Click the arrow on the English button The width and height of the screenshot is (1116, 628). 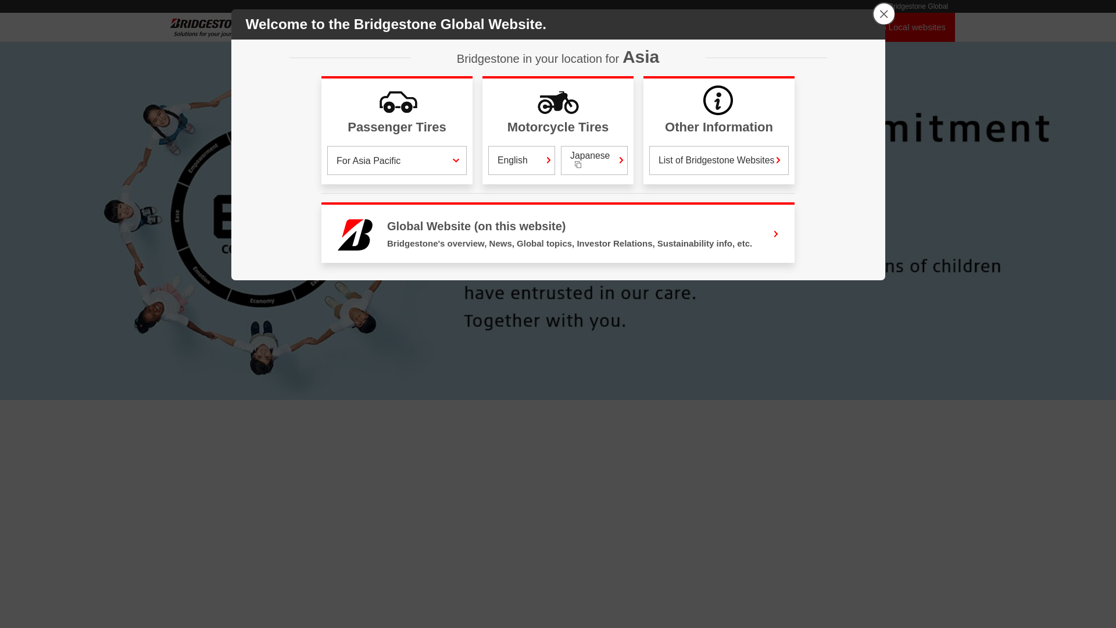coord(548,160)
